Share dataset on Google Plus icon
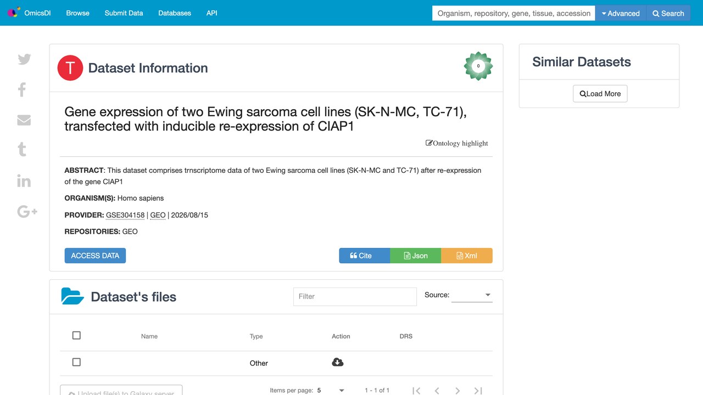The image size is (703, 395). (x=27, y=211)
